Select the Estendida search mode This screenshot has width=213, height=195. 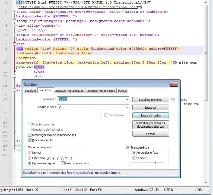coord(30,158)
